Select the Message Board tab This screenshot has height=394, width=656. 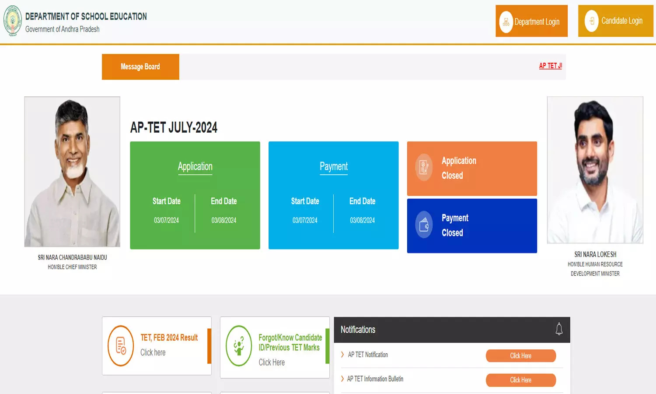tap(140, 67)
